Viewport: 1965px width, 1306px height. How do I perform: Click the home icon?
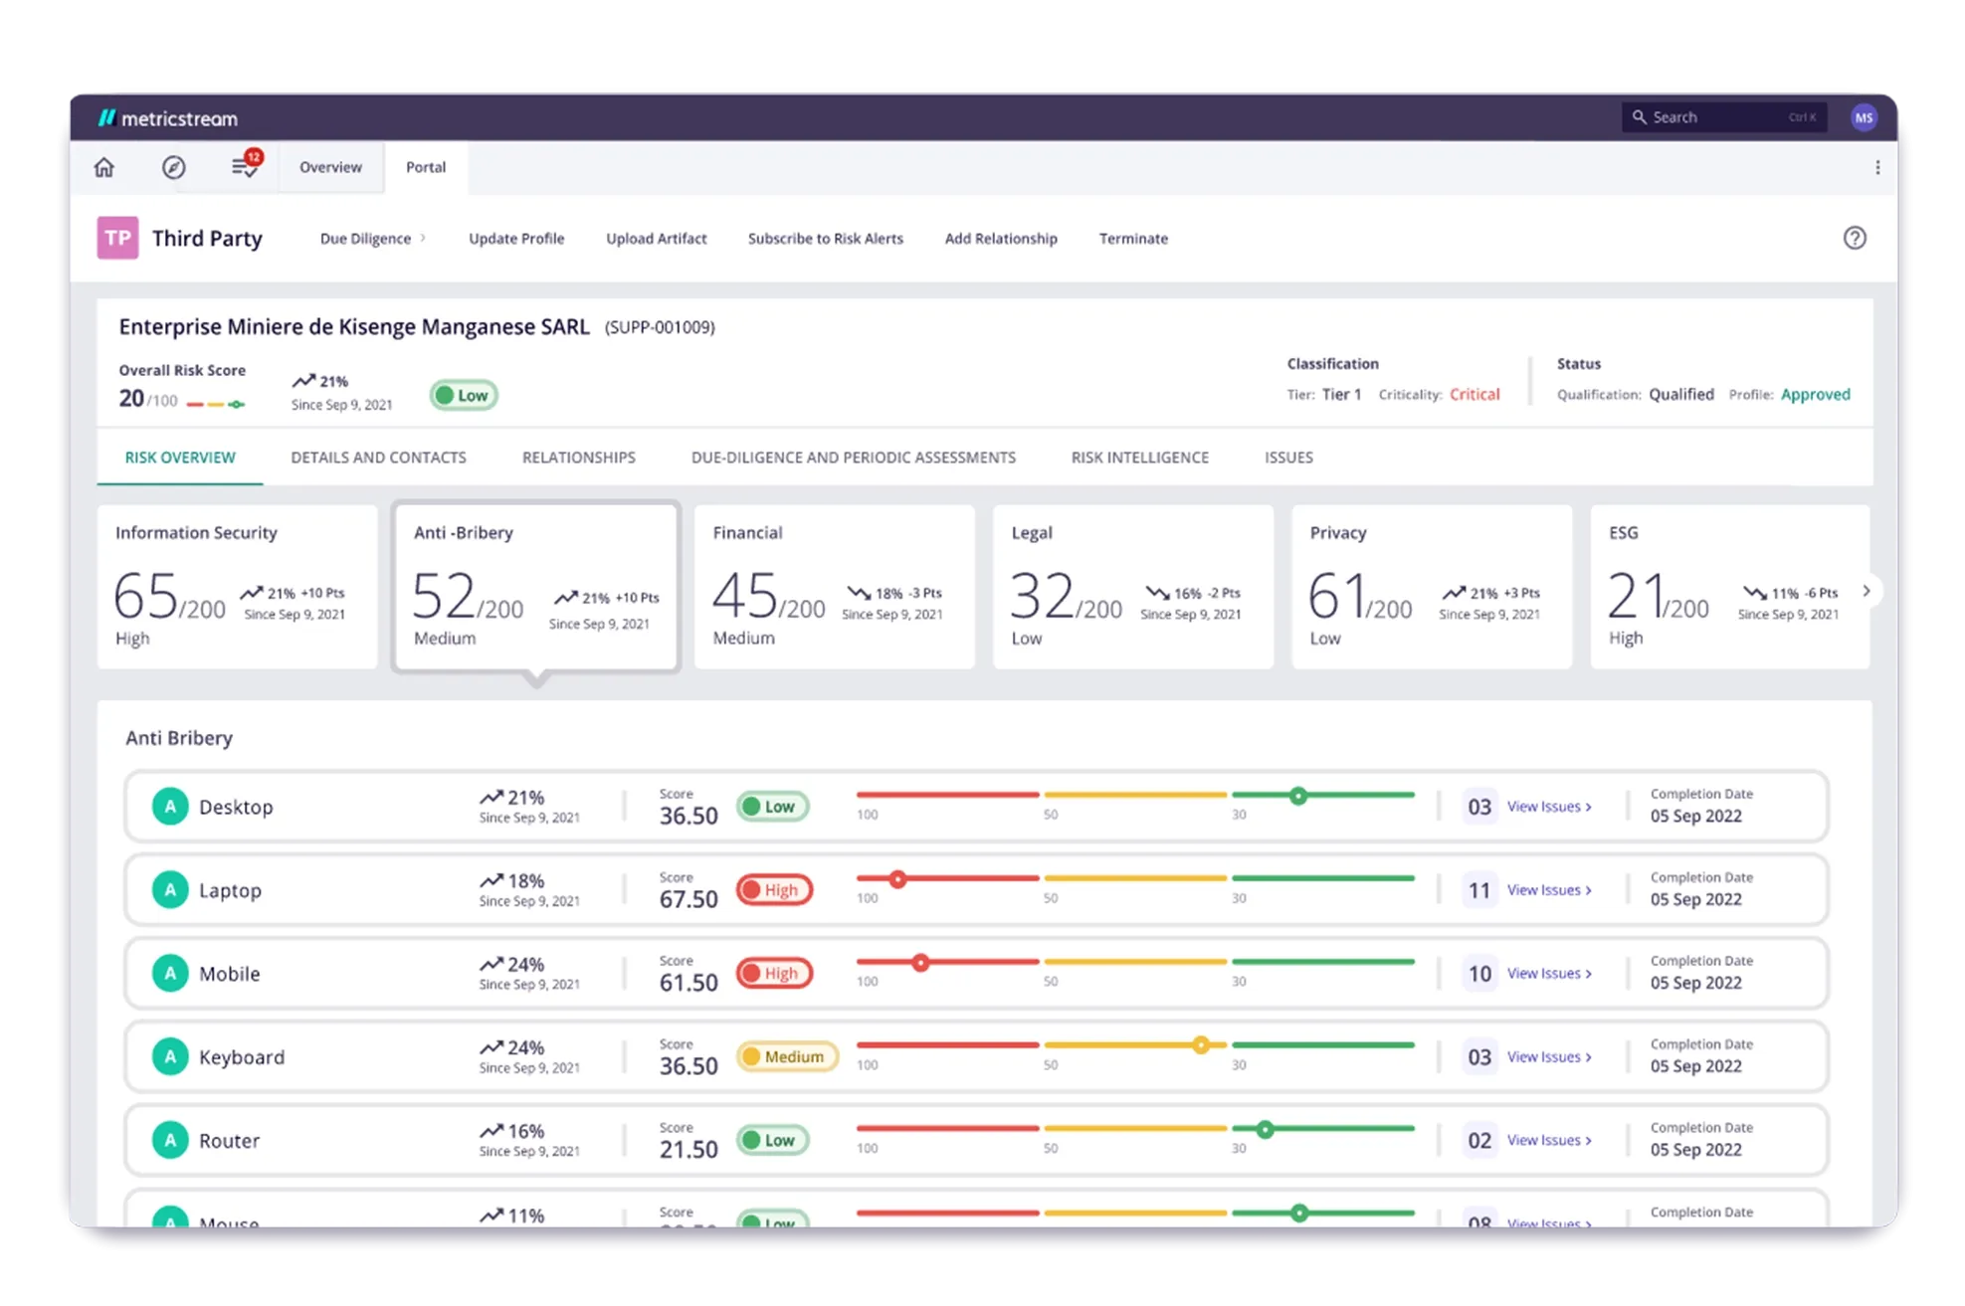click(104, 167)
